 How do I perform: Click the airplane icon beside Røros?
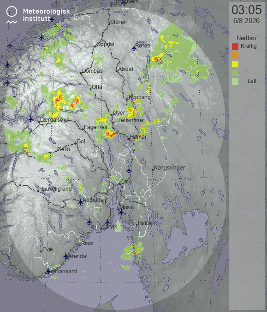click(134, 48)
